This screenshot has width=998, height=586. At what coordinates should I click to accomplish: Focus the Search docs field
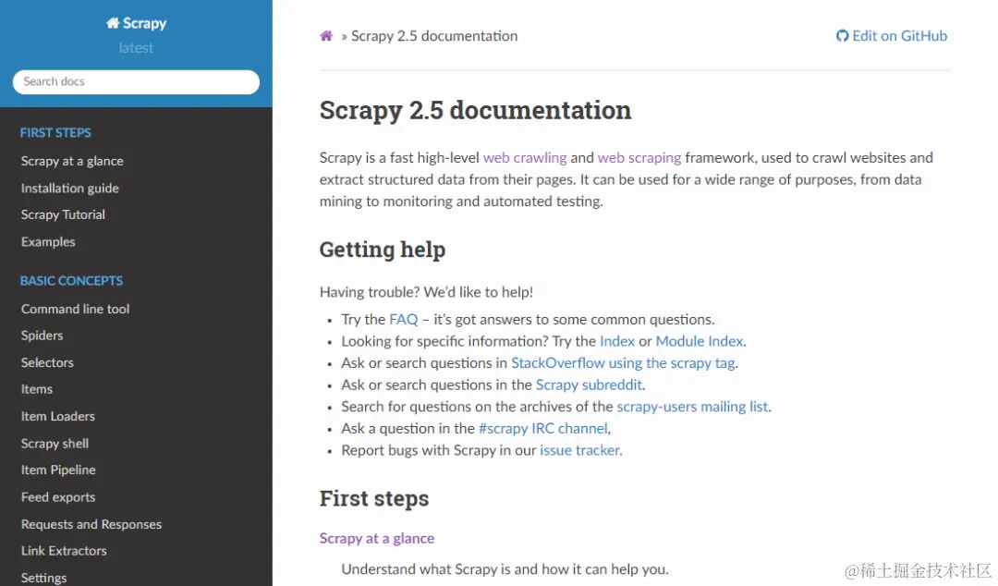[x=136, y=81]
